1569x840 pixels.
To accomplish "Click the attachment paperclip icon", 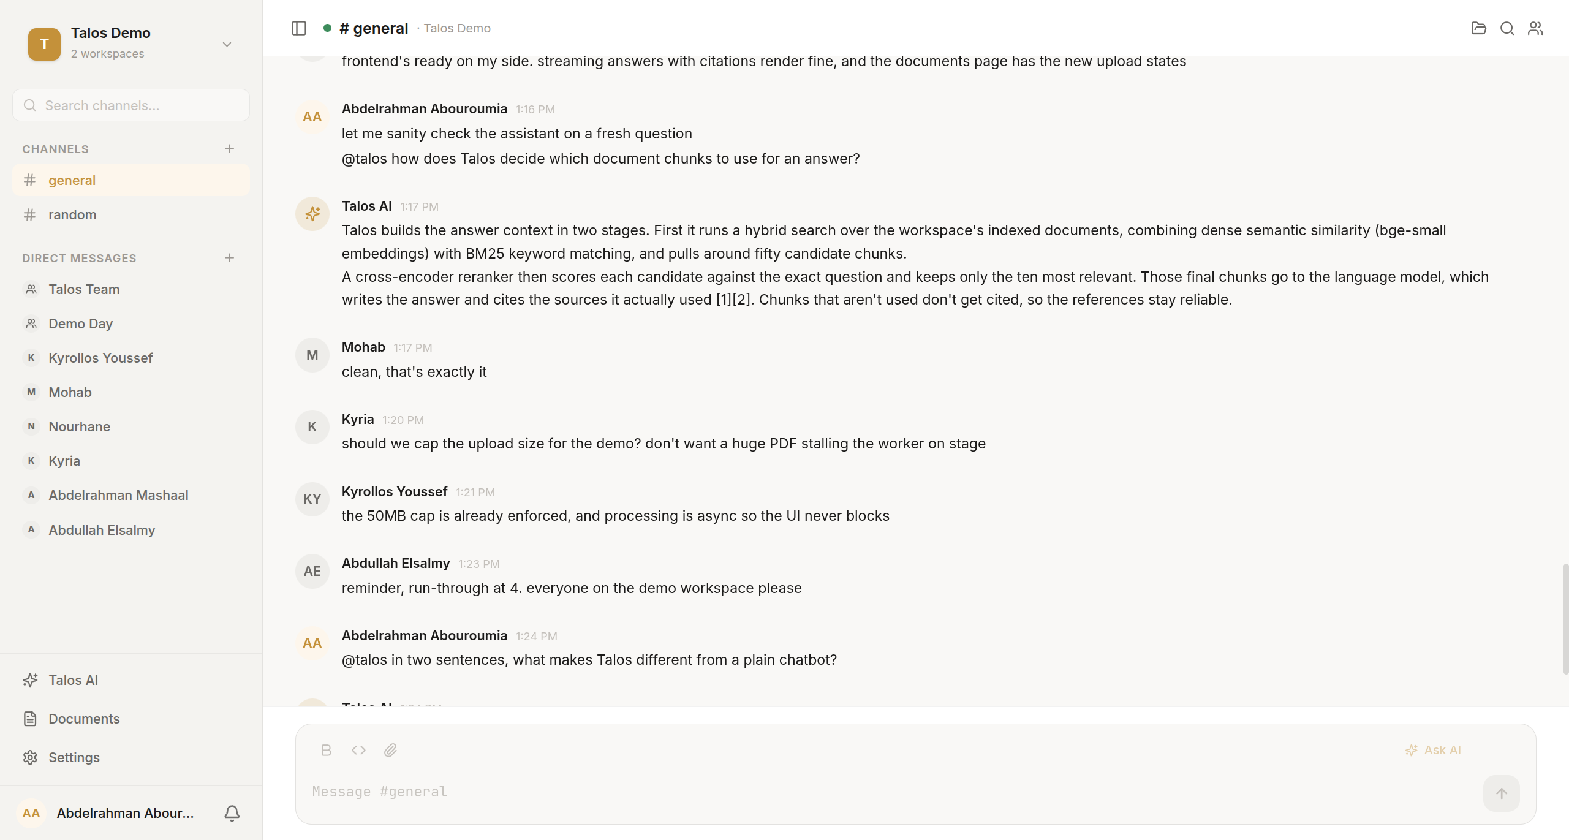I will tap(390, 750).
